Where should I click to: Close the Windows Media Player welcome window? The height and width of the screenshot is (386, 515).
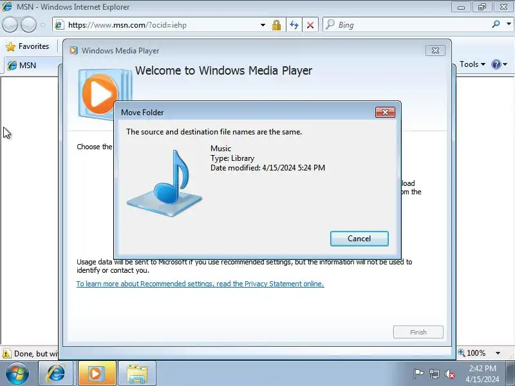click(x=435, y=51)
